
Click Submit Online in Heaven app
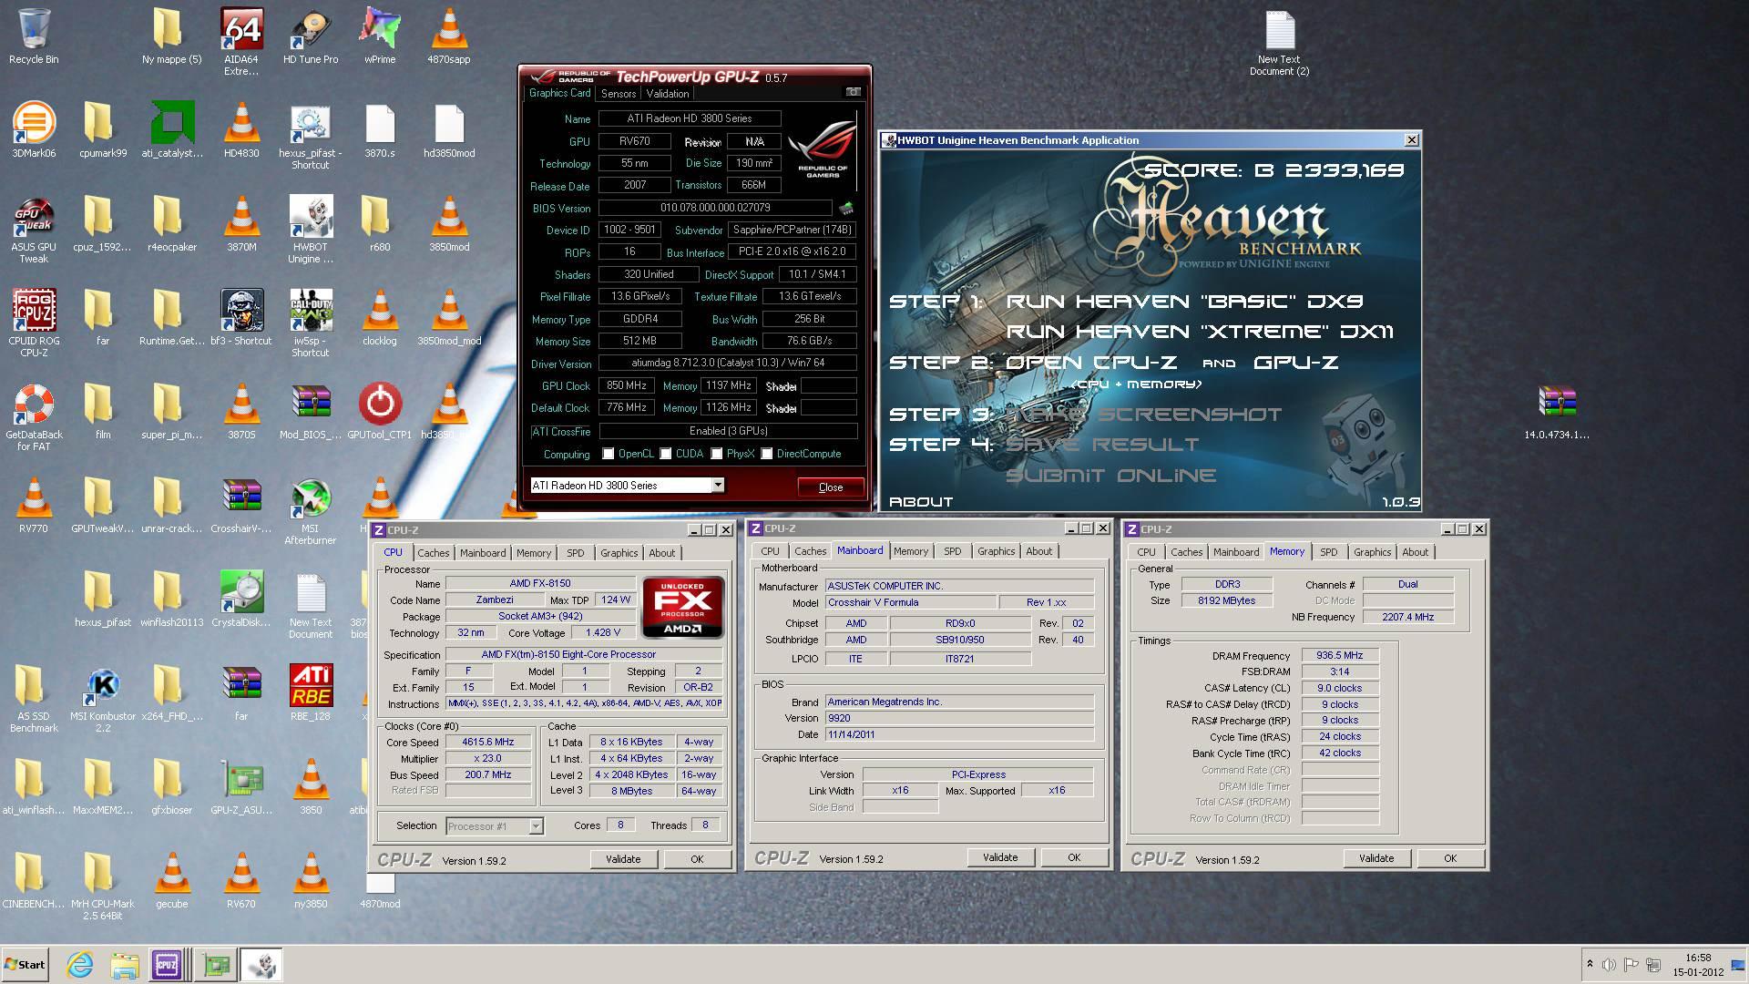click(1110, 476)
